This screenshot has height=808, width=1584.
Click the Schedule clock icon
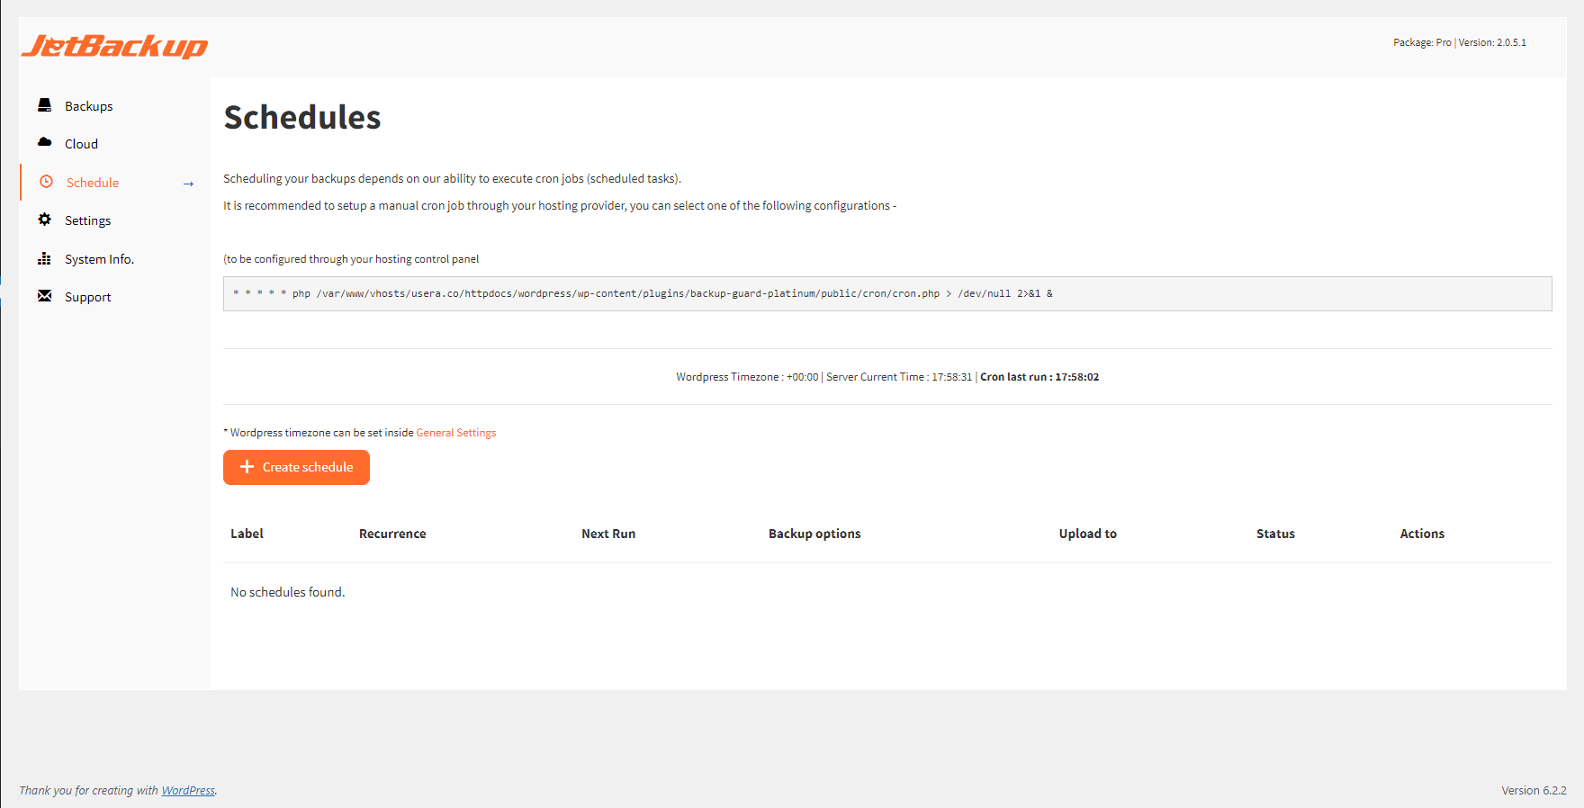coord(46,182)
